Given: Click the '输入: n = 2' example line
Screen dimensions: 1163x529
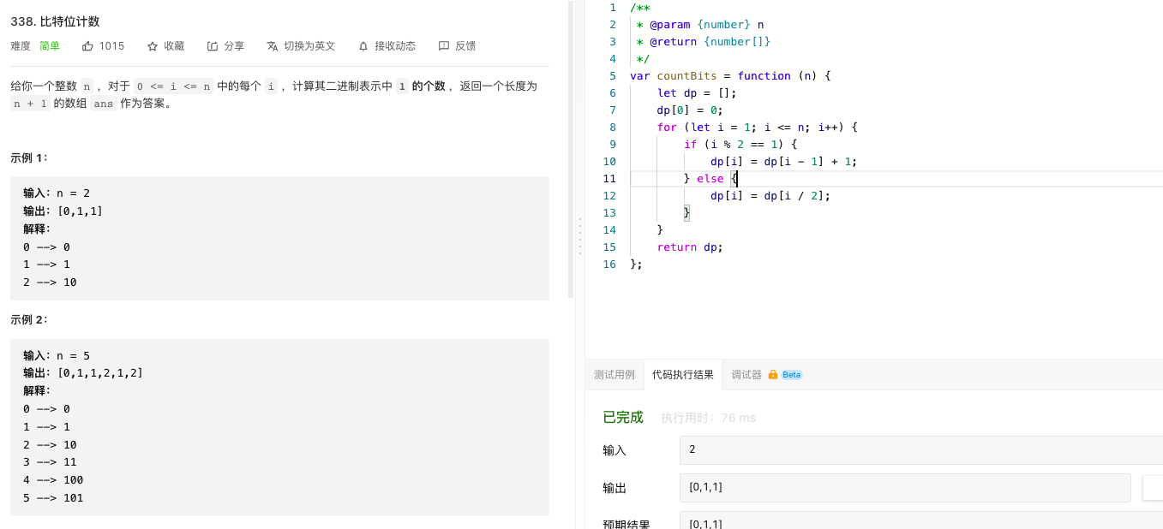Looking at the screenshot, I should [x=57, y=193].
